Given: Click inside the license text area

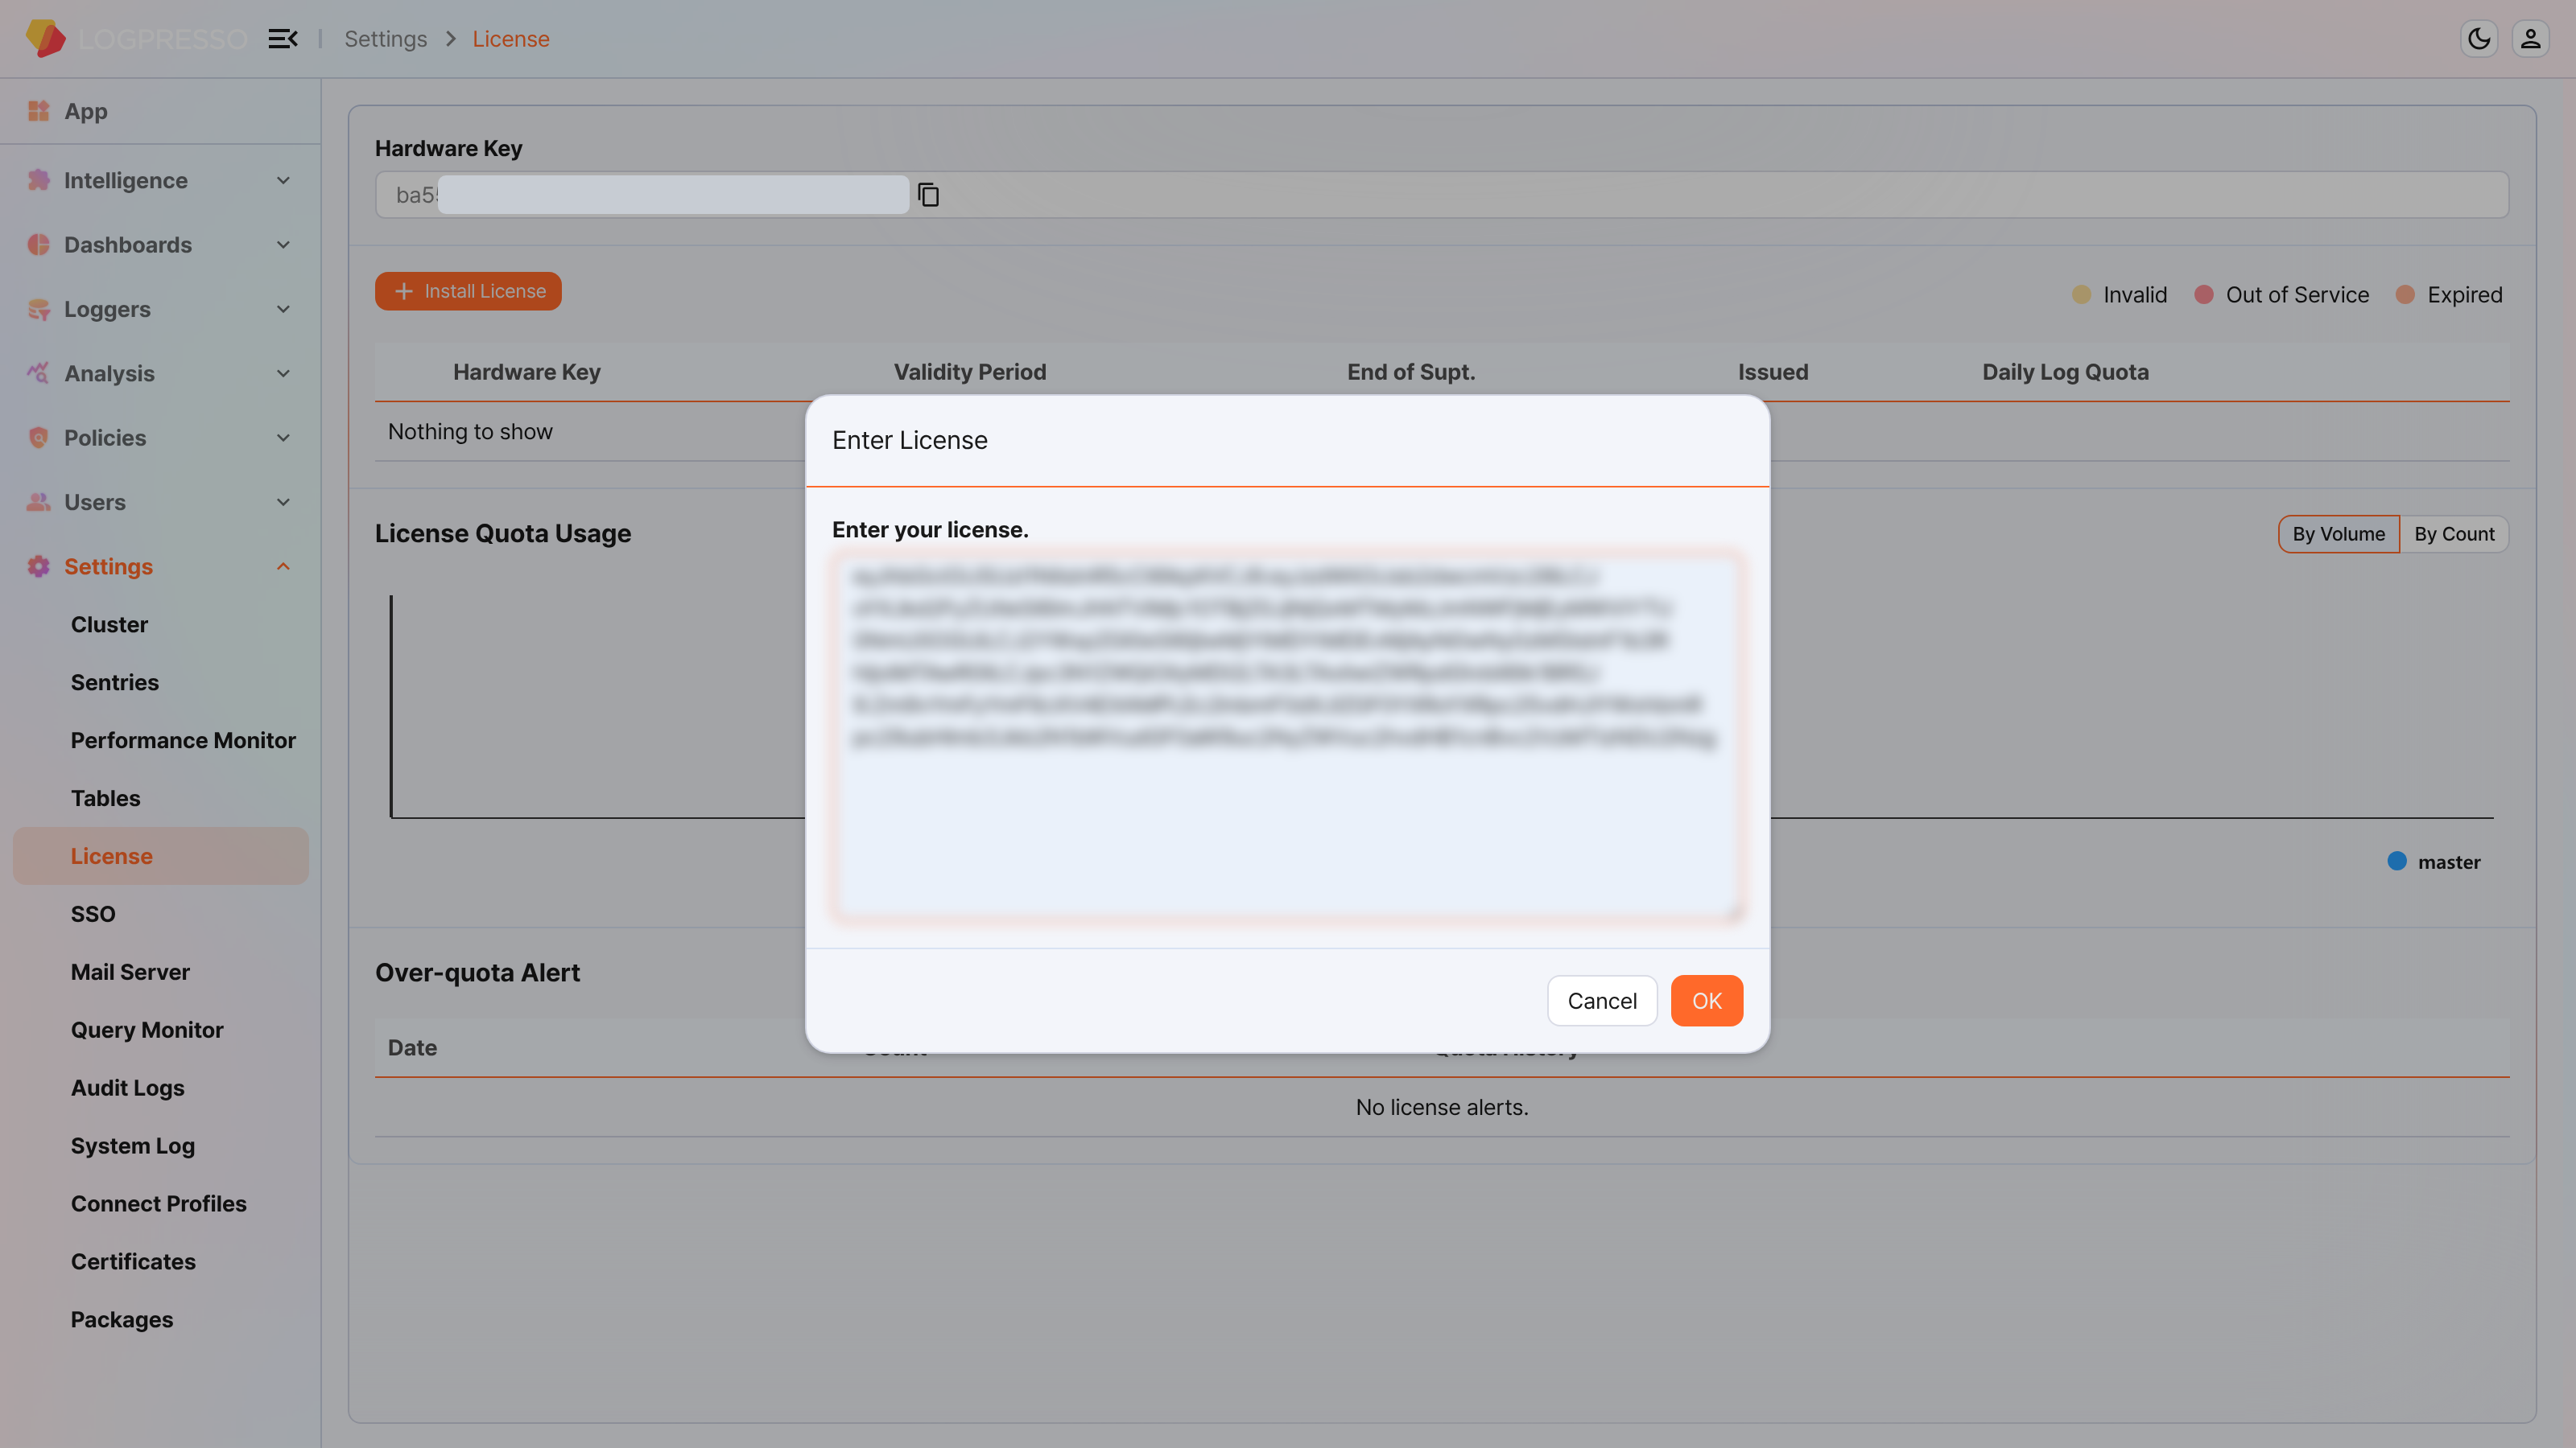Looking at the screenshot, I should [1287, 735].
